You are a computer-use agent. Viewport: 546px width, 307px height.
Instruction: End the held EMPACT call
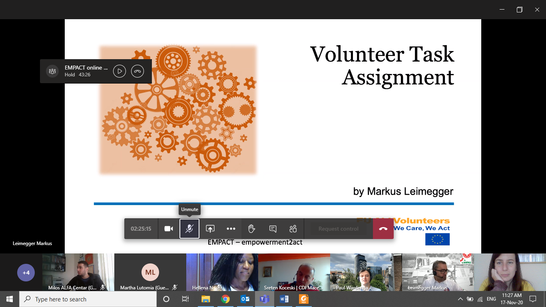tap(137, 71)
